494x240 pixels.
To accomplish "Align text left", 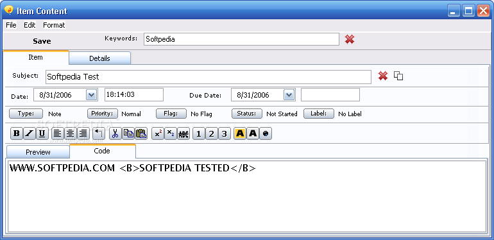I will (x=57, y=133).
